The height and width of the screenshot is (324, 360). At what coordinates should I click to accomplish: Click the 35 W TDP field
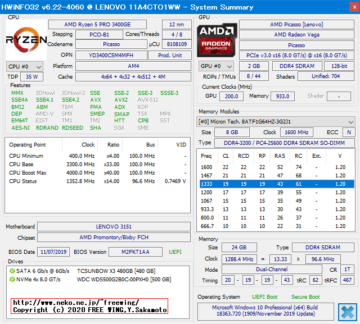pos(31,76)
